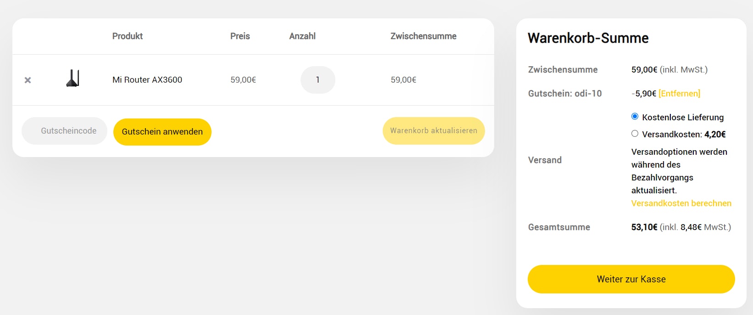The height and width of the screenshot is (315, 753).
Task: Click the quantity field showing 1
Action: 318,80
